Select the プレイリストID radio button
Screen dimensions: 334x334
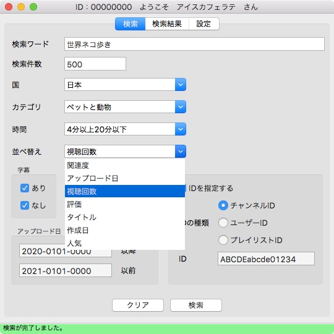click(x=223, y=240)
